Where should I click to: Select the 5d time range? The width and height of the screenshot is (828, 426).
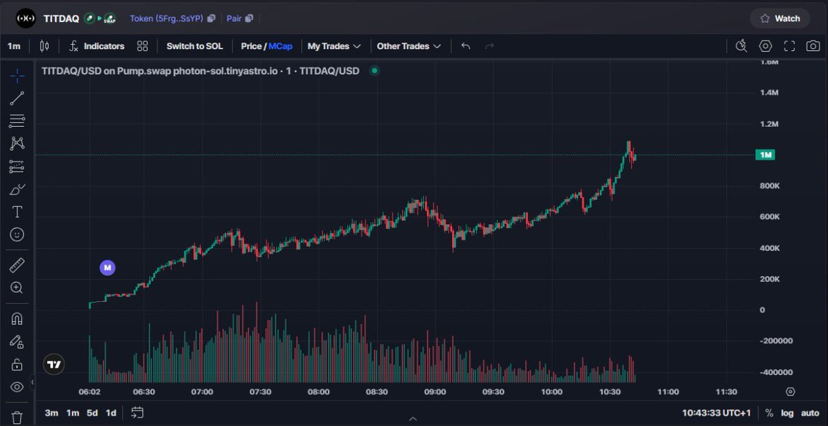click(x=92, y=413)
